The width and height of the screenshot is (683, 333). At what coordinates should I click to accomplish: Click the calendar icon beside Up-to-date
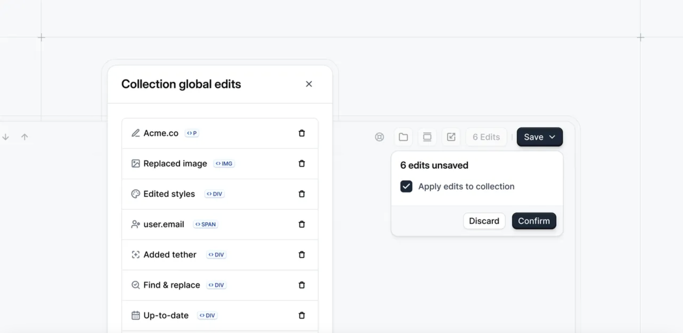tap(136, 315)
